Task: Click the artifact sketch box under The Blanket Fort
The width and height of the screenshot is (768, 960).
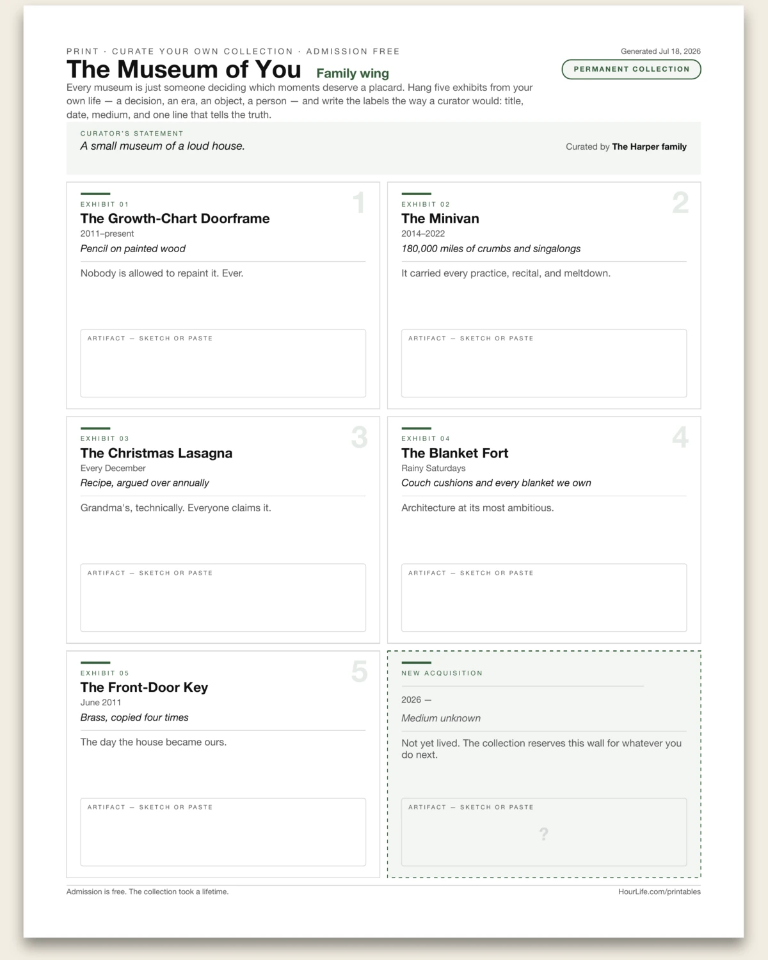Action: click(x=544, y=598)
